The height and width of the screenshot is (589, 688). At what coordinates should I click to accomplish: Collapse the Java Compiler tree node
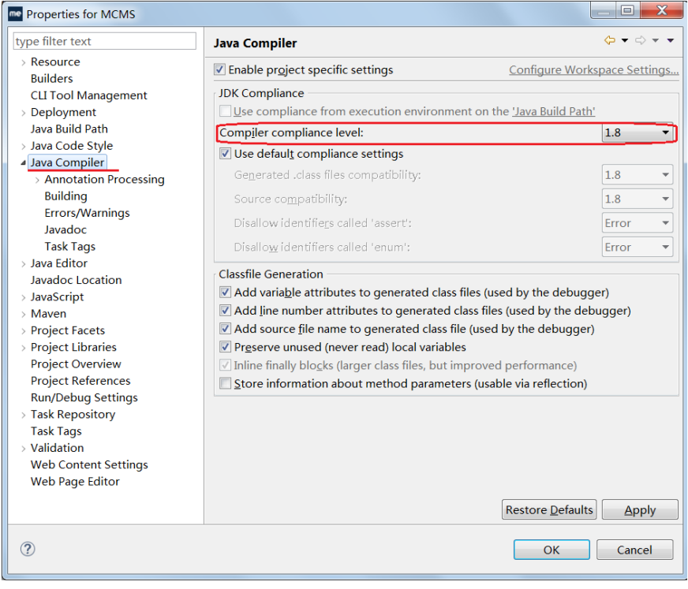23,162
